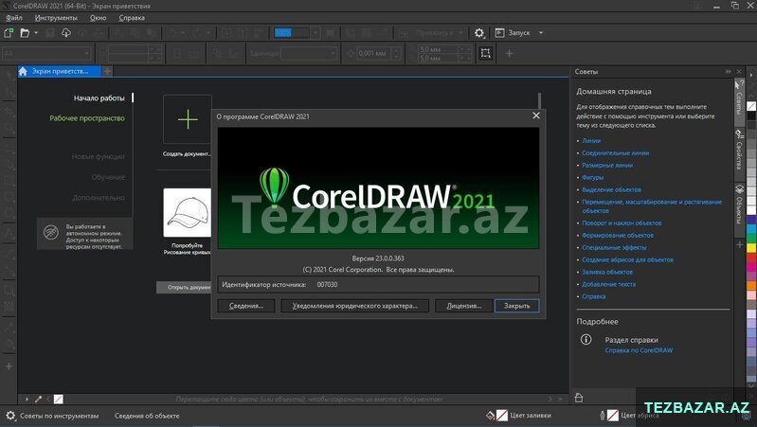Click the bounding box icon in property bar
This screenshot has height=427, width=757.
(x=486, y=53)
